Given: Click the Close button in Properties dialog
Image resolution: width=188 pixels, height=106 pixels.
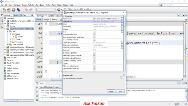Looking at the screenshot, I should (111, 91).
